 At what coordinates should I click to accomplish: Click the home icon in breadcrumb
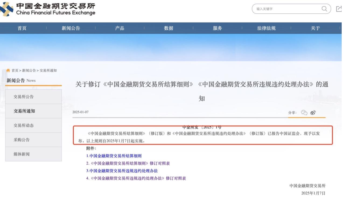(8, 70)
